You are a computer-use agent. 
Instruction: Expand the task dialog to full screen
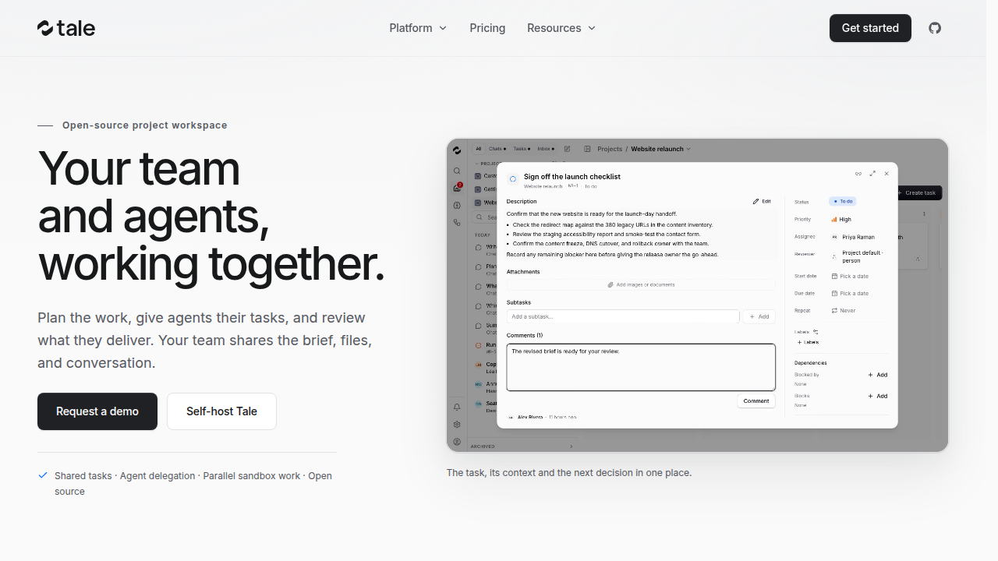point(872,174)
